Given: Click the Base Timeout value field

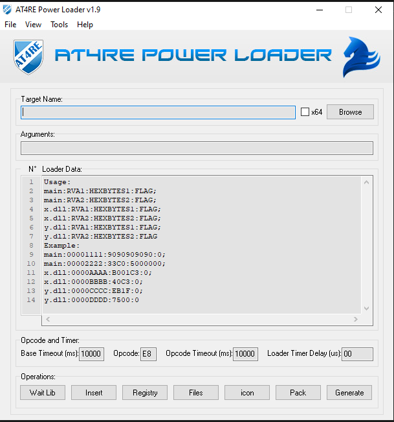Looking at the screenshot, I should point(91,354).
